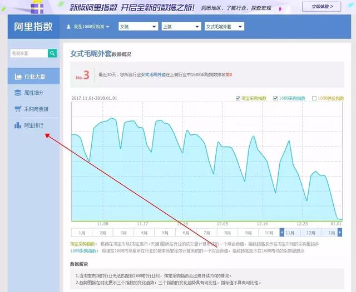Click 女式毛呢外套 link in ranking text
The height and width of the screenshot is (292, 356).
tap(154, 74)
